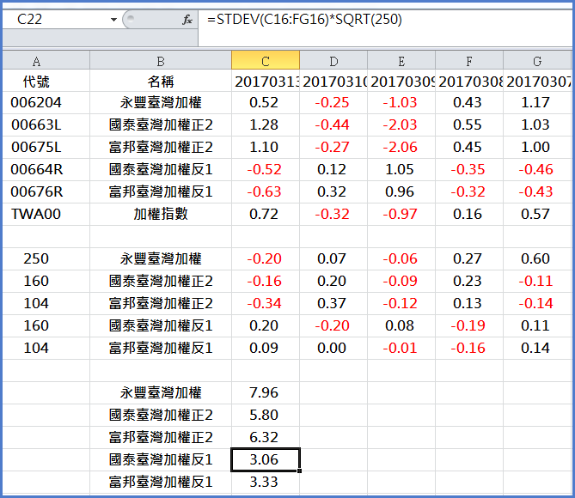Screen dimensions: 575x498
Task: Click date header 20170309 in column E
Action: click(401, 81)
